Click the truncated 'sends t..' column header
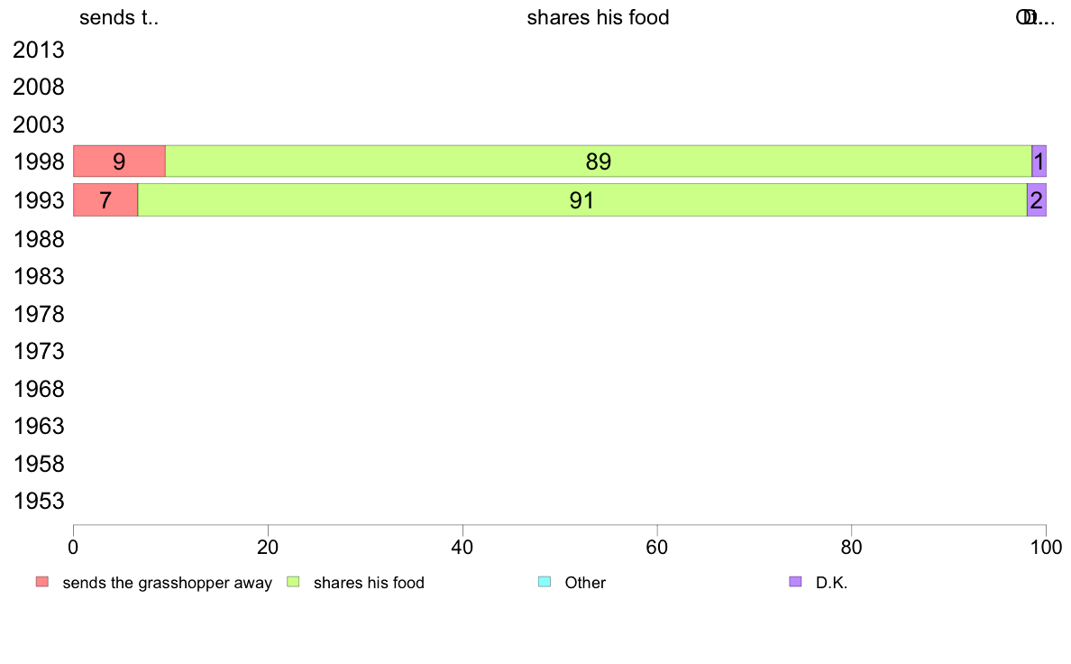1071x664 pixels. (x=119, y=17)
